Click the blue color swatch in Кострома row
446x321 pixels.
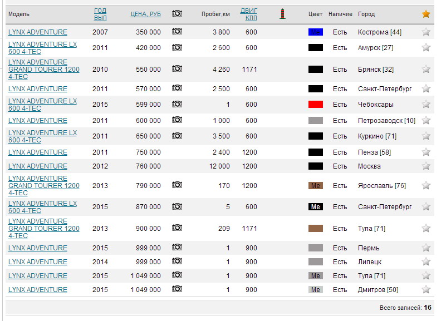pyautogui.click(x=316, y=32)
